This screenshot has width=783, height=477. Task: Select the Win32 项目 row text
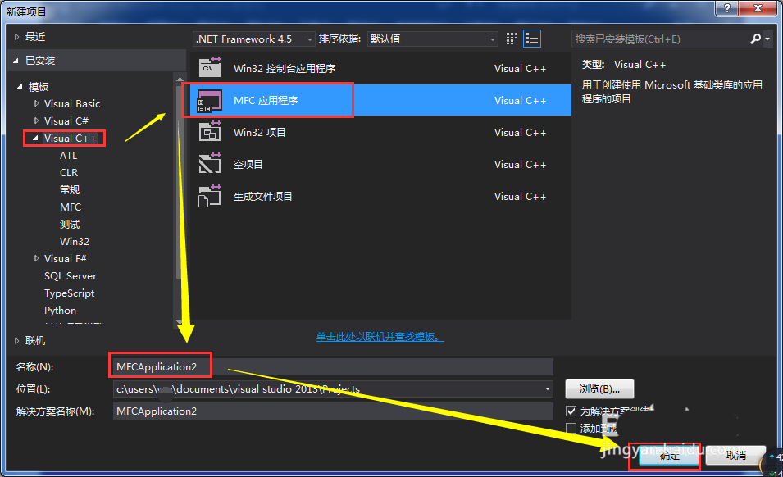click(259, 132)
